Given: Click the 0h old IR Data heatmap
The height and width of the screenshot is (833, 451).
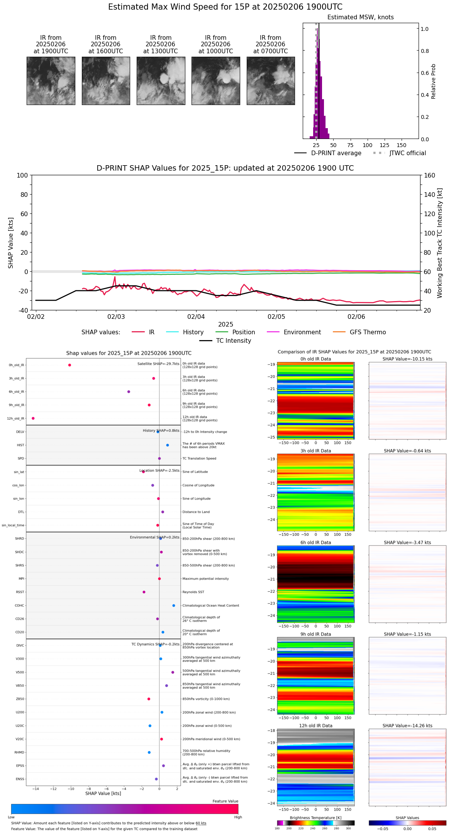Looking at the screenshot, I should [315, 400].
